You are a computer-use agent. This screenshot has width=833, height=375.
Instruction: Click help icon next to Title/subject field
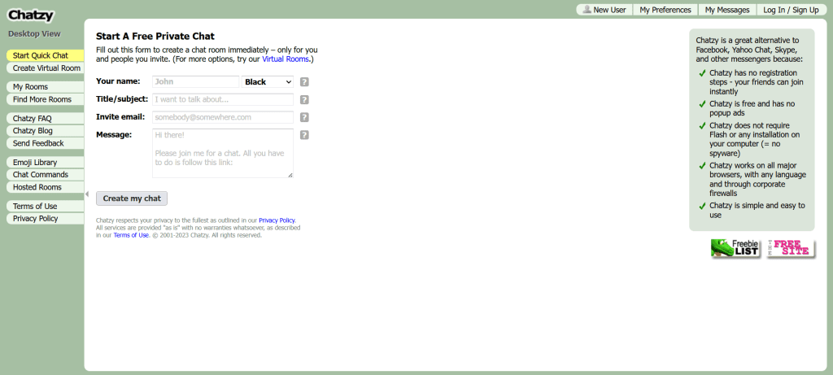click(304, 100)
